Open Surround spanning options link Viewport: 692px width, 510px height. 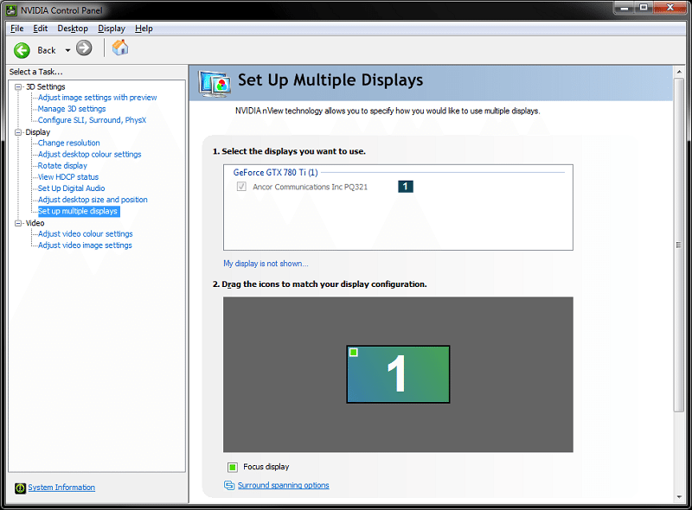pos(283,485)
